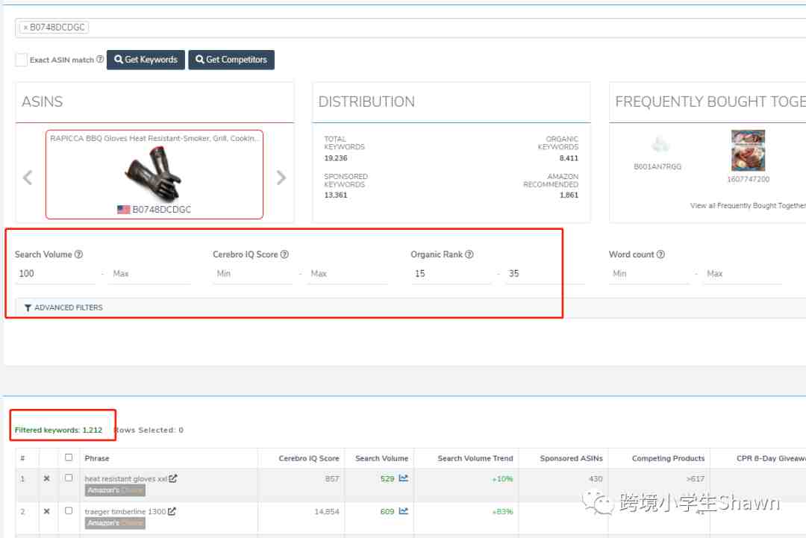
Task: Show the Organic Rank help icon
Action: pyautogui.click(x=469, y=254)
